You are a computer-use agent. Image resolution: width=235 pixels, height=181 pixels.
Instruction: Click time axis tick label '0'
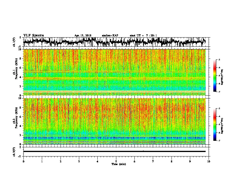[23, 161]
